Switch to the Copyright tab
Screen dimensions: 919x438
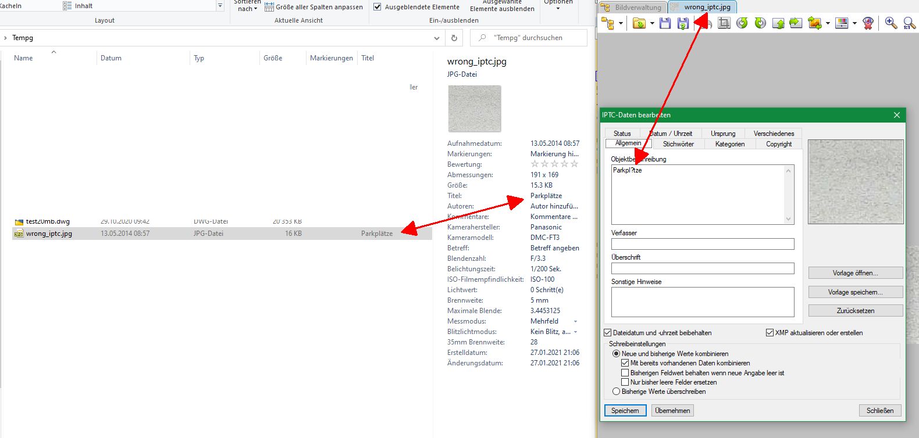[x=779, y=144]
